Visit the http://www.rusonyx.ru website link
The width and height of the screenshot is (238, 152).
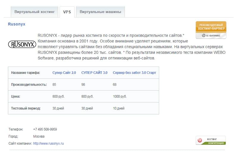(x=48, y=143)
